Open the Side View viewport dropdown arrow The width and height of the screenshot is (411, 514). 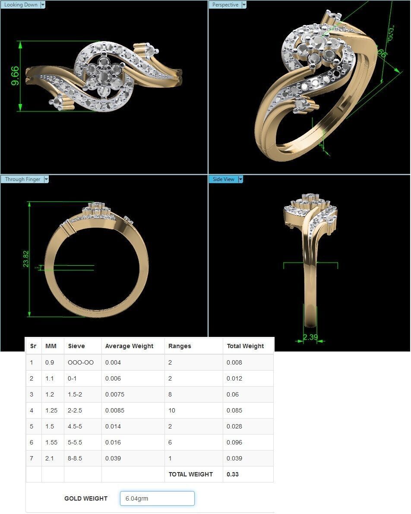pos(240,179)
